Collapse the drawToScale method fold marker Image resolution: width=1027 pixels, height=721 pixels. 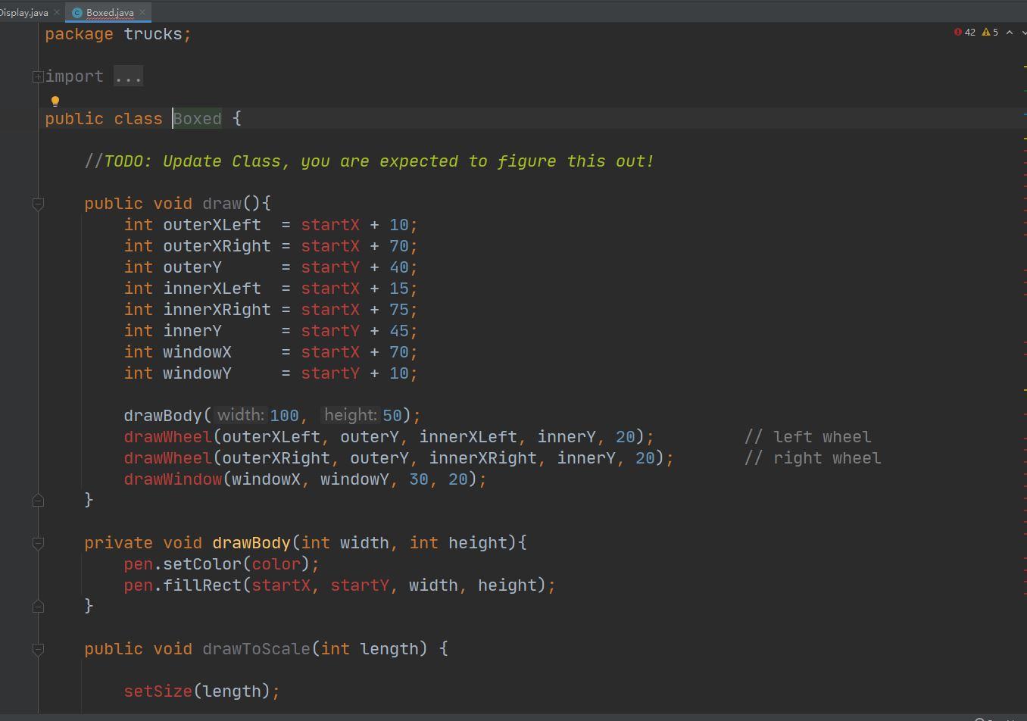[38, 649]
